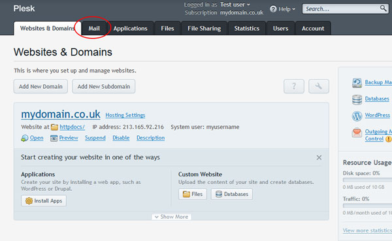This screenshot has height=241, width=392.
Task: Open the Applications tab
Action: tap(130, 28)
